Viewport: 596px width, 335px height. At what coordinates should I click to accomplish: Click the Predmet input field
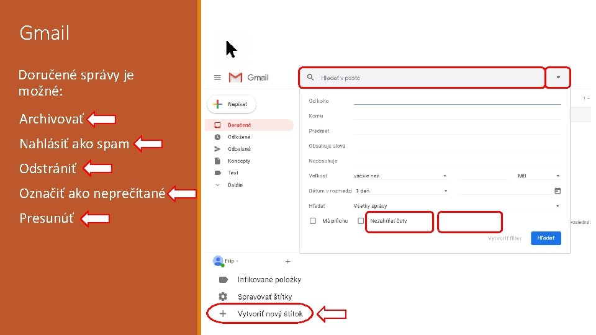pos(458,131)
